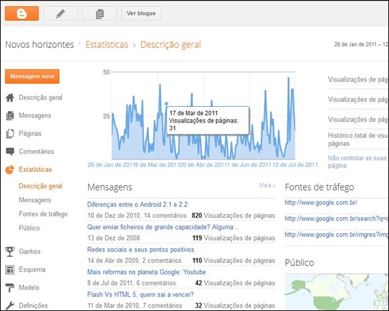Screen dimensions: 389x311
Task: Open the Mensagens section with the documents icon
Action: click(35, 116)
